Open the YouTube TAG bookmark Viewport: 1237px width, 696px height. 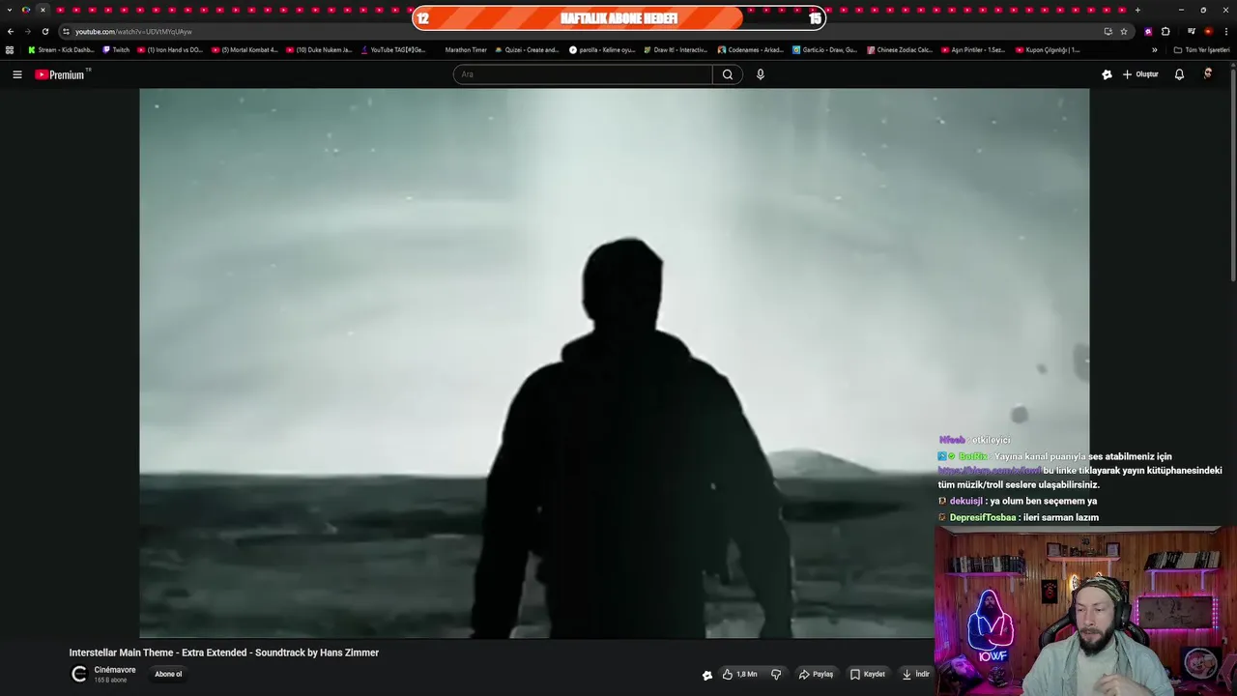(393, 49)
